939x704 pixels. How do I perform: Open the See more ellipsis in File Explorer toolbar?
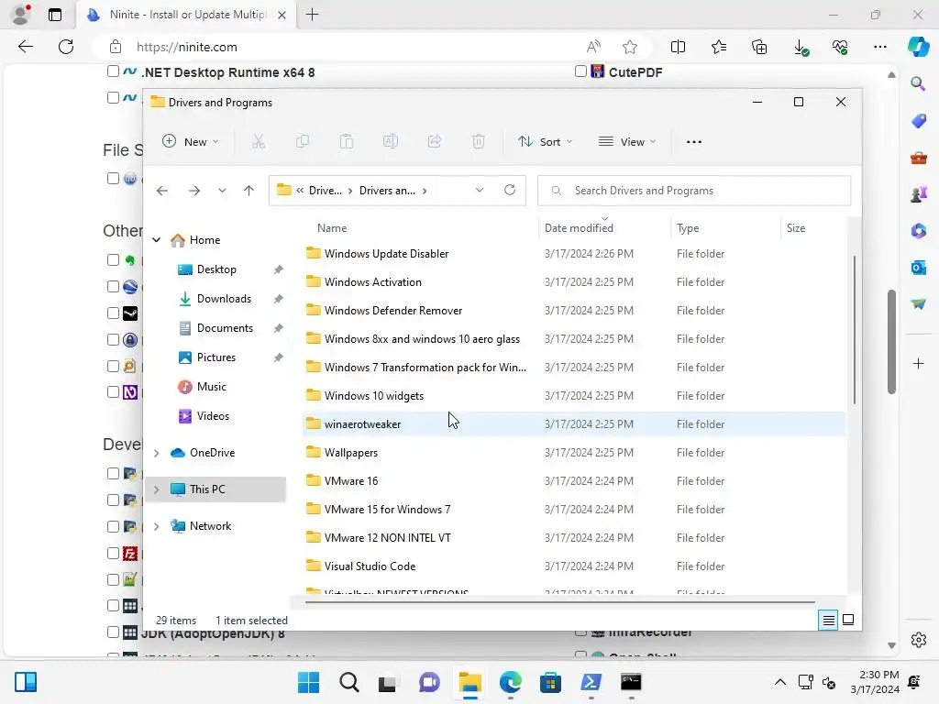(694, 142)
